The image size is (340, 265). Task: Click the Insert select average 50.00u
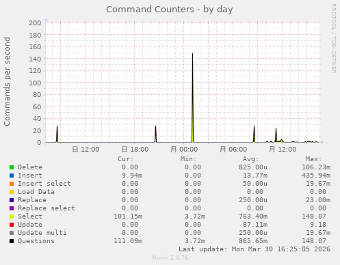point(255,184)
